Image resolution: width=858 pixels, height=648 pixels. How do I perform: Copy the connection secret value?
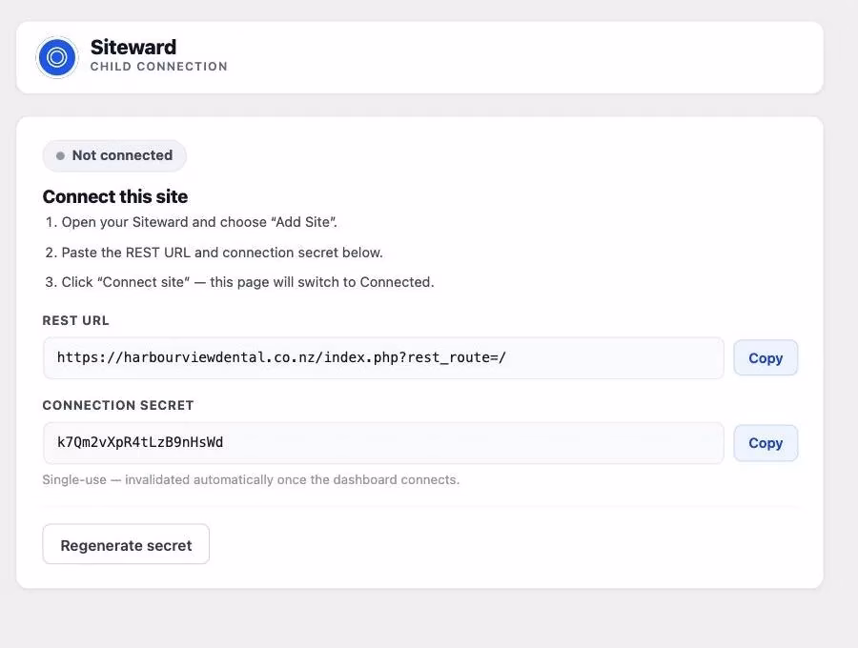click(x=766, y=443)
